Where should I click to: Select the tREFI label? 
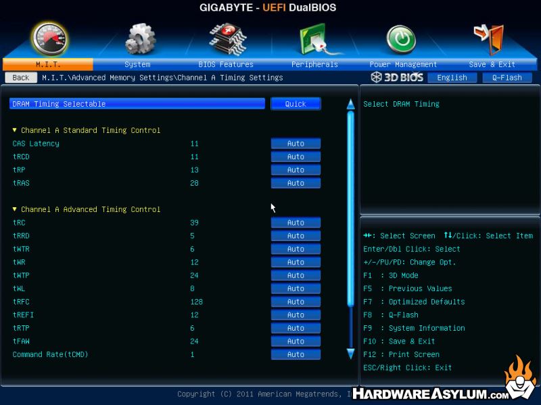tap(23, 315)
